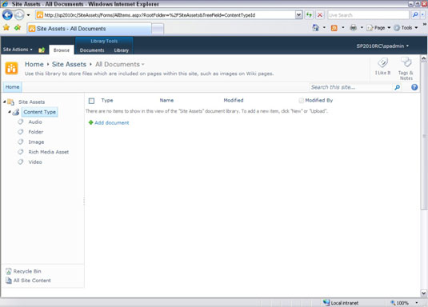Image resolution: width=428 pixels, height=307 pixels.
Task: Click the green Refresh page icon
Action: [x=309, y=15]
